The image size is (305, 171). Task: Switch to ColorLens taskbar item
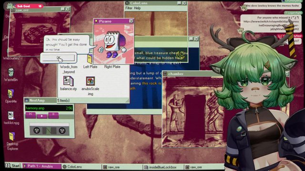pyautogui.click(x=81, y=167)
